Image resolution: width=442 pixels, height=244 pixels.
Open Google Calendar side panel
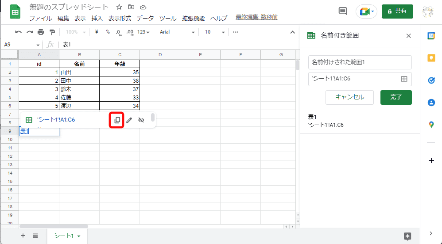pos(431,36)
